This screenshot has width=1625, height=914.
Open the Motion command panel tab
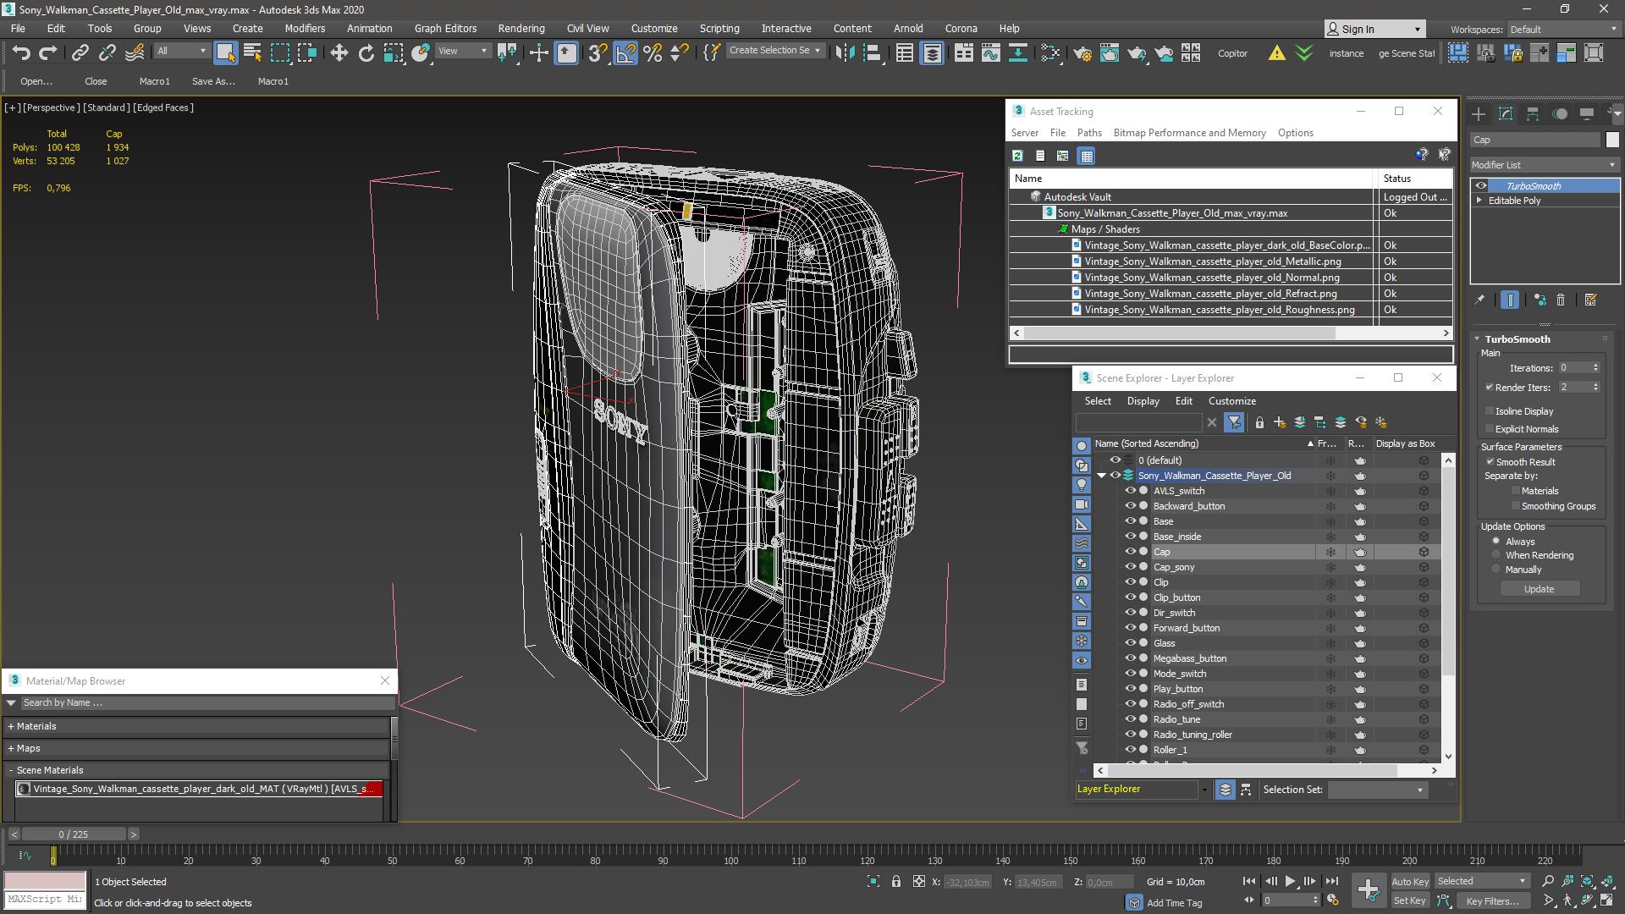tap(1560, 113)
